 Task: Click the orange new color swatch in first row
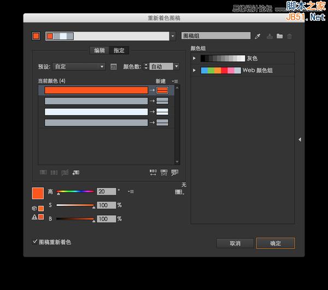(162, 90)
